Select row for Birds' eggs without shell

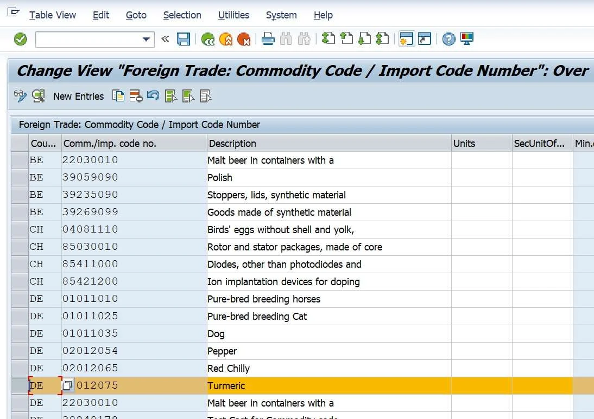click(20, 229)
